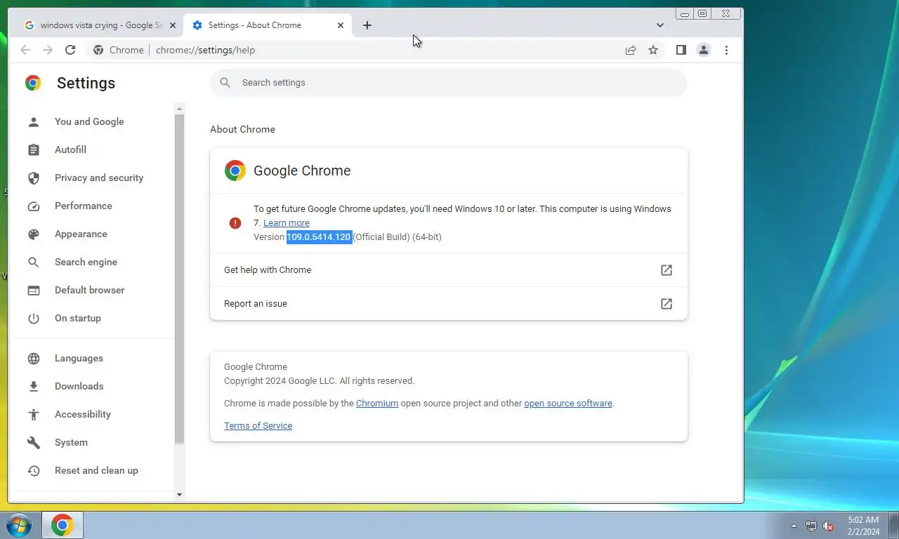The height and width of the screenshot is (539, 899).
Task: Close the Settings - About Chrome tab
Action: 341,25
